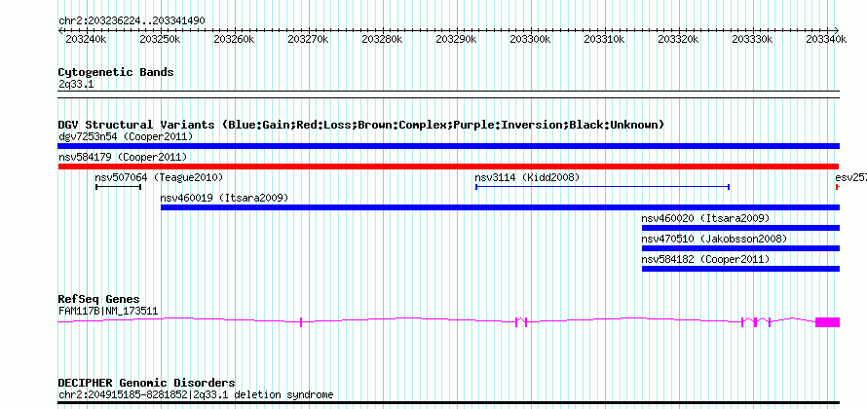The height and width of the screenshot is (409, 867).
Task: Click the 203260k ruler position
Action: point(234,39)
